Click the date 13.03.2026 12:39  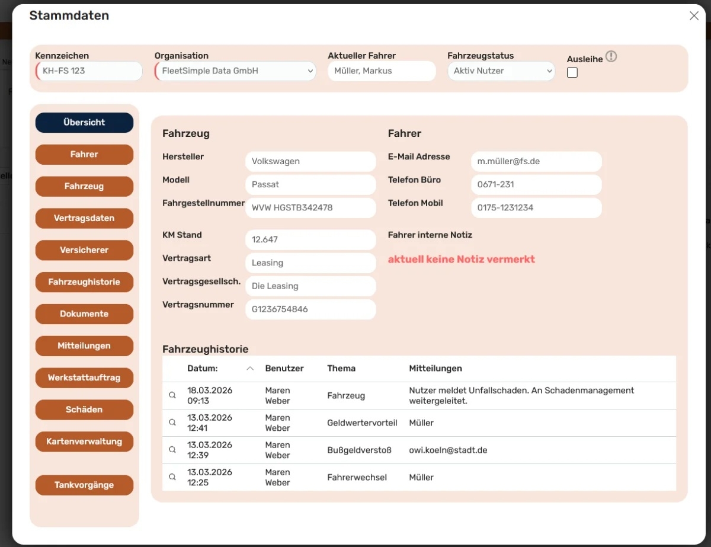(x=210, y=450)
